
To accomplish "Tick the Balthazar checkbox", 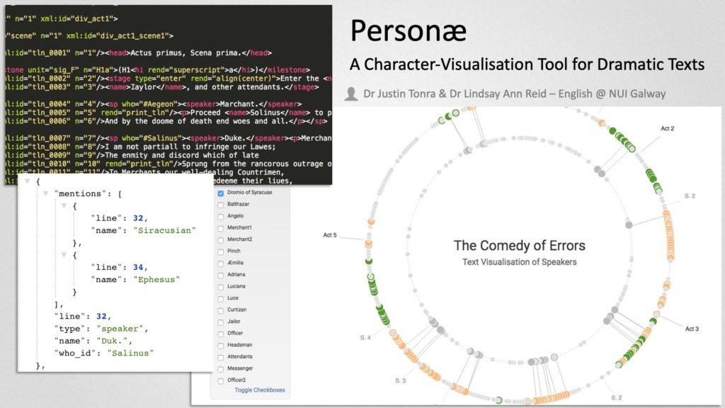I will (x=221, y=205).
